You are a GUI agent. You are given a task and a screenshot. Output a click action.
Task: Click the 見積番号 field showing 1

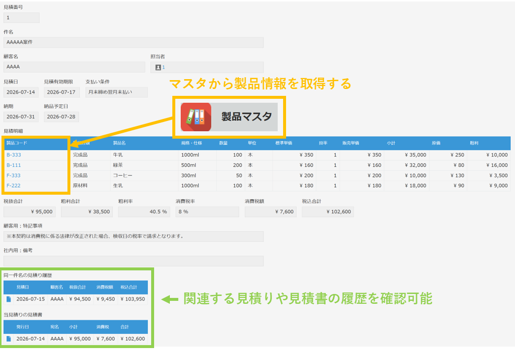pyautogui.click(x=21, y=18)
